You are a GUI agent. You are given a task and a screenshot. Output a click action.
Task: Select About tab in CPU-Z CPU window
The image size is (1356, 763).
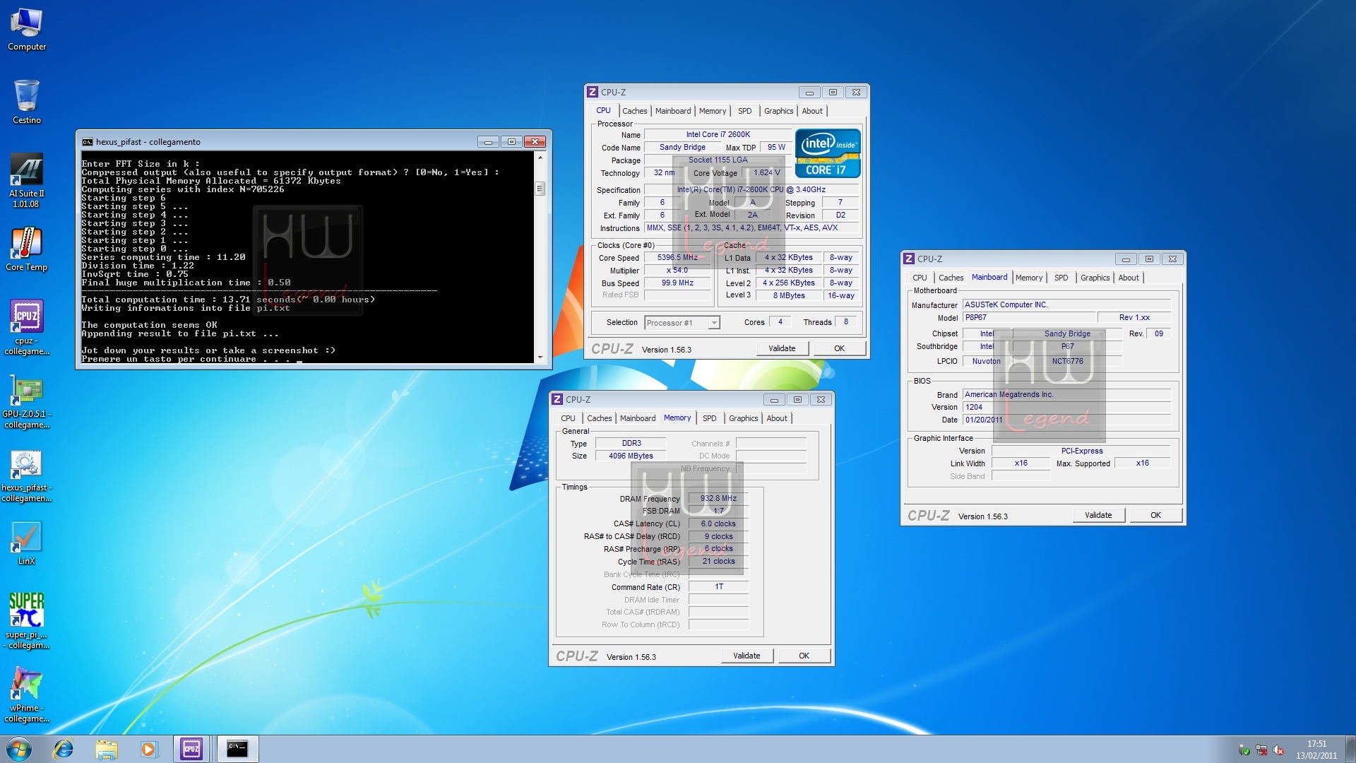(812, 111)
